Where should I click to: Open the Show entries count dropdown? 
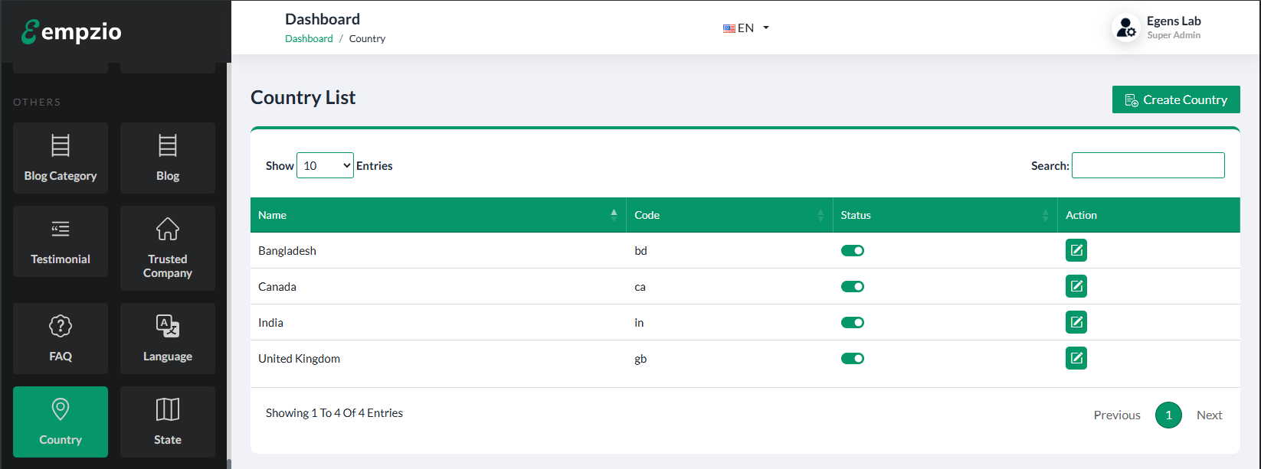point(325,165)
